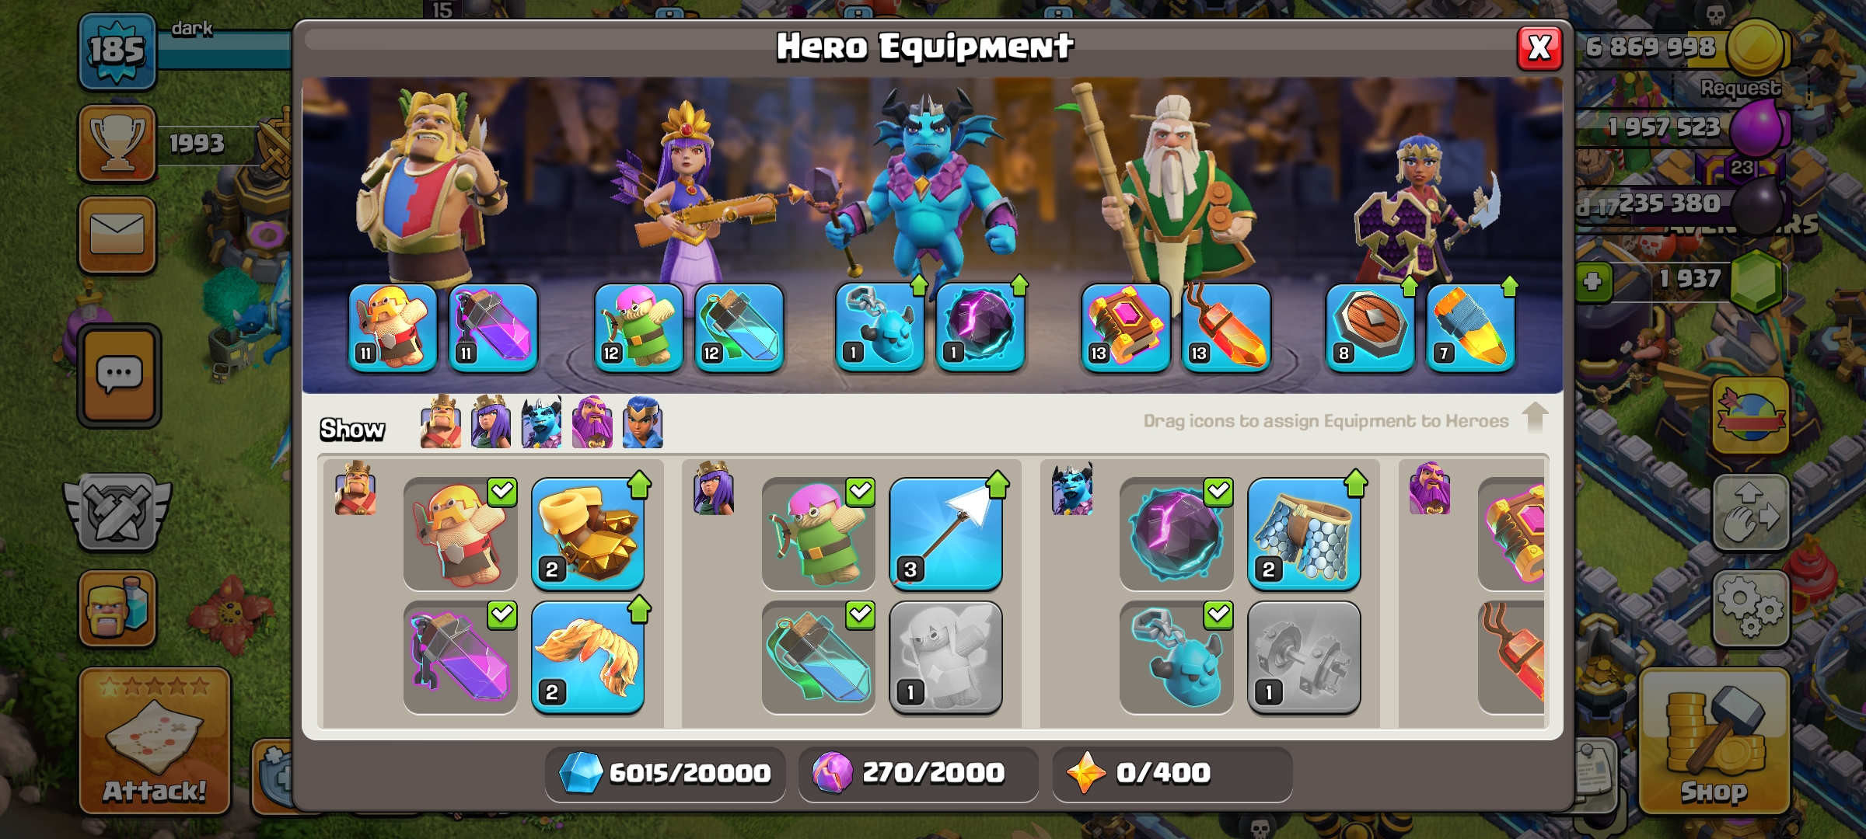Open the mail envelope inbox
Screen dimensions: 1866x839
[x=117, y=235]
